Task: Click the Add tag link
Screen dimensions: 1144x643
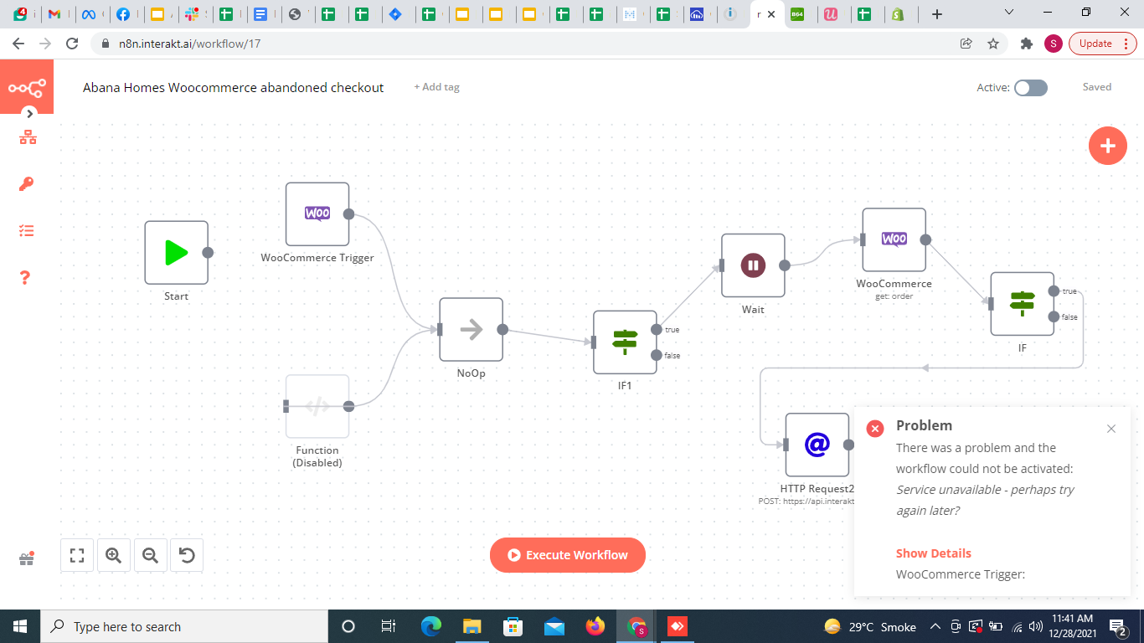Action: pyautogui.click(x=436, y=87)
